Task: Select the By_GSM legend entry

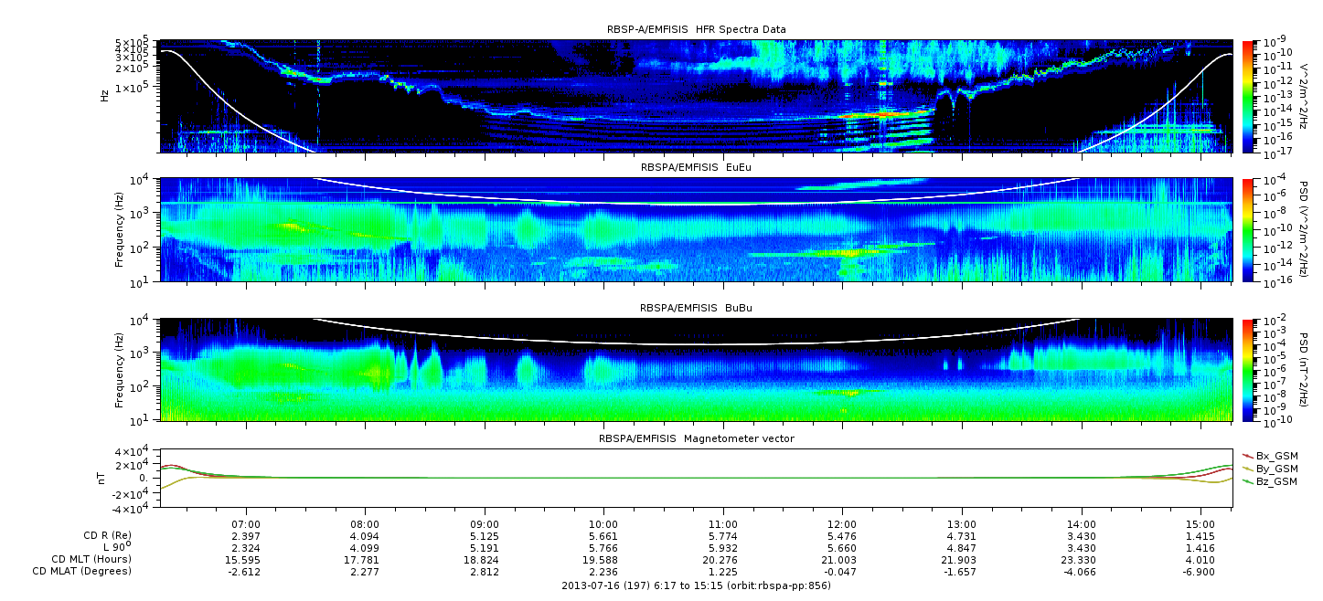Action: (1275, 468)
